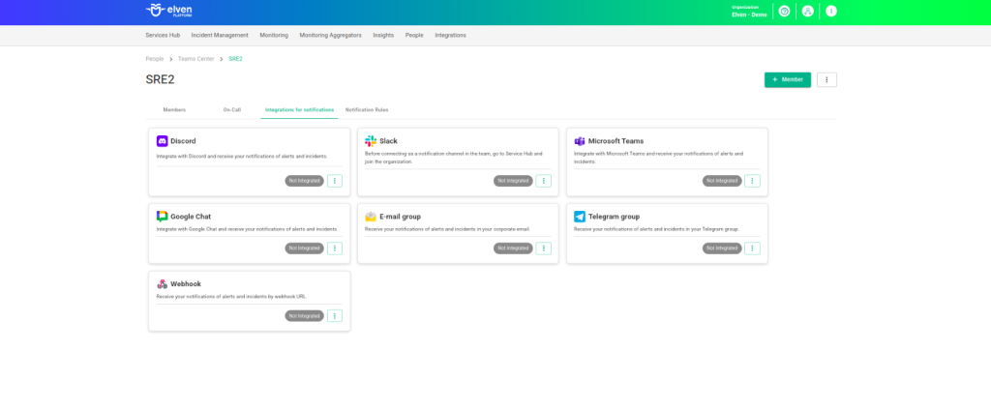The image size is (991, 410).
Task: Open the E-mail group options menu
Action: click(544, 249)
